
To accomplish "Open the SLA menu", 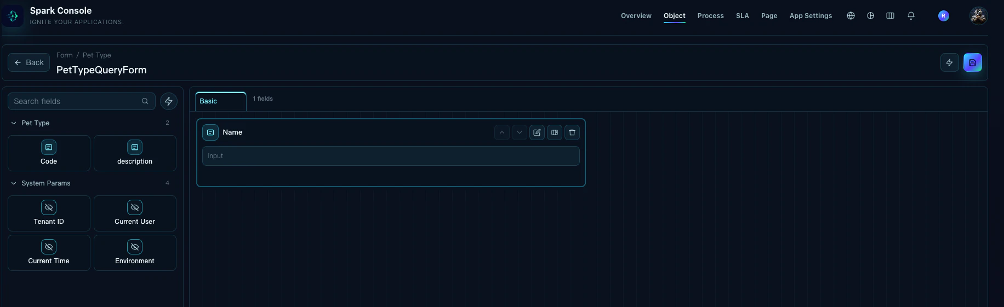I will click(x=743, y=16).
